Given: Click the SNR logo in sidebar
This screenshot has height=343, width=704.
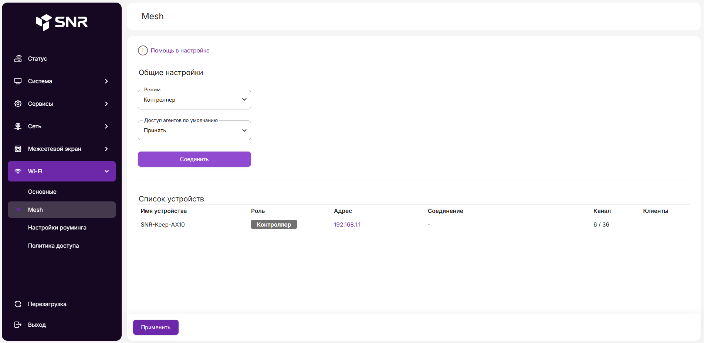Looking at the screenshot, I should [61, 22].
